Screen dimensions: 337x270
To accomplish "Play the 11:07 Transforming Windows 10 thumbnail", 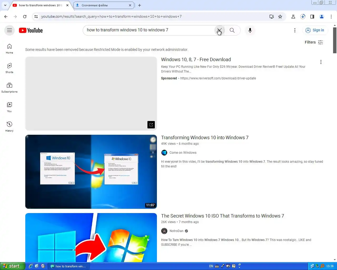I will (x=91, y=172).
